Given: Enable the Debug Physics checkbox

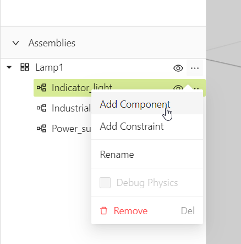Looking at the screenshot, I should click(105, 183).
